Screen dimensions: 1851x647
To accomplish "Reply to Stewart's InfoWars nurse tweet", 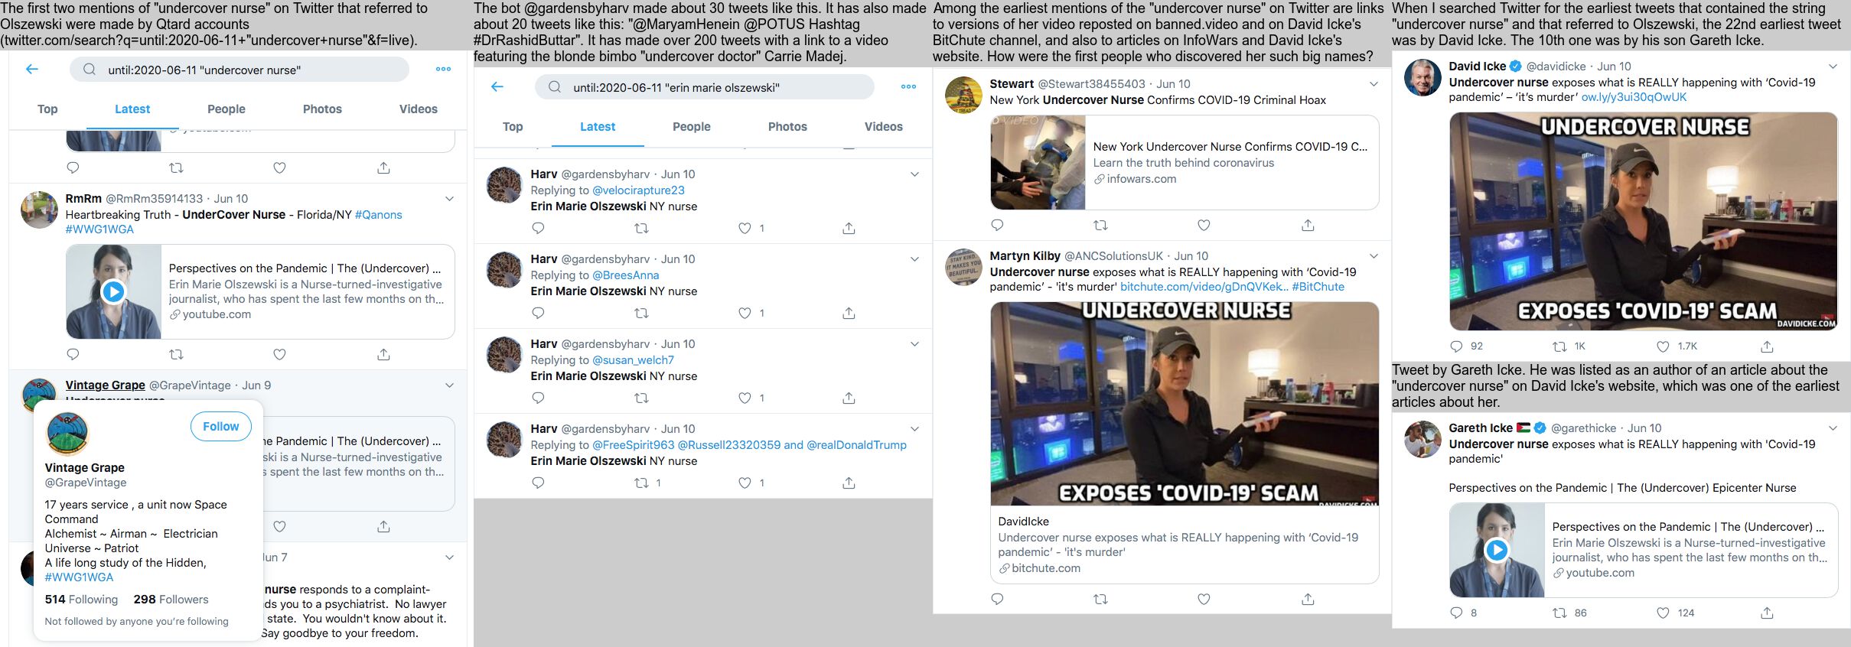I will point(997,225).
